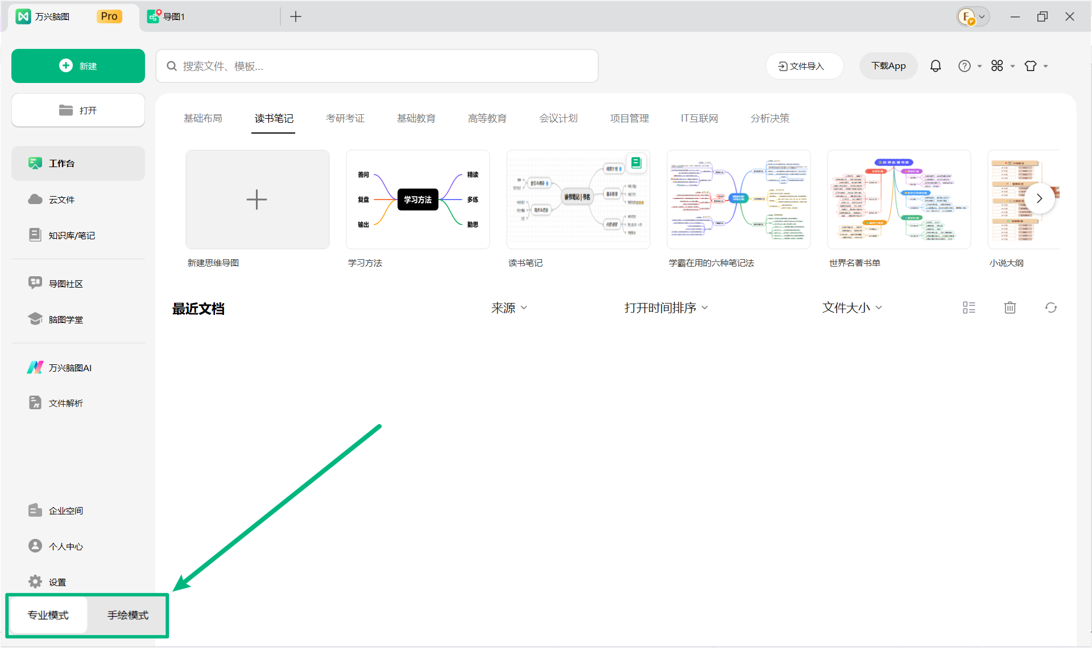1092x648 pixels.
Task: Refresh the recent documents list
Action: point(1051,308)
